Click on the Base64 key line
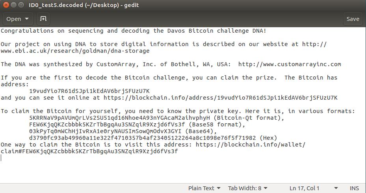This screenshot has height=193, width=366. pos(123,131)
